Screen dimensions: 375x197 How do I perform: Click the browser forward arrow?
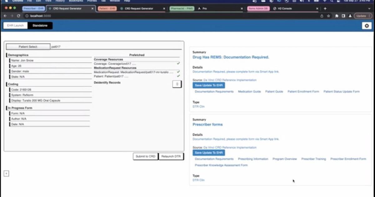[x=12, y=16]
